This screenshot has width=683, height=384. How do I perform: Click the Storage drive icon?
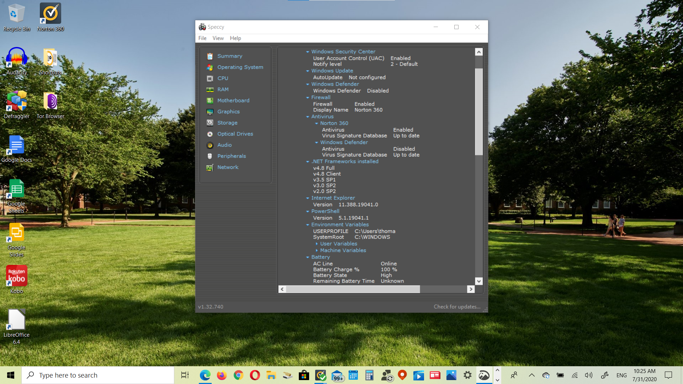(210, 123)
